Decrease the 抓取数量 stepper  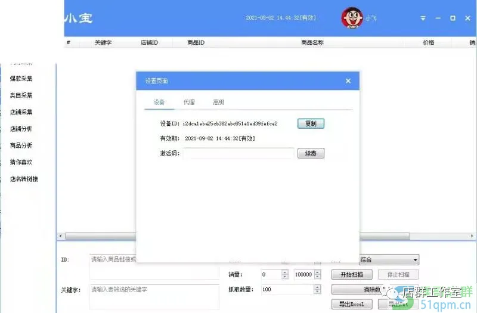(x=317, y=292)
